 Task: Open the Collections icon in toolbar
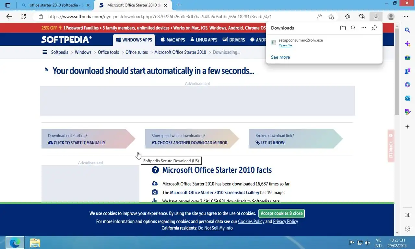click(x=362, y=17)
